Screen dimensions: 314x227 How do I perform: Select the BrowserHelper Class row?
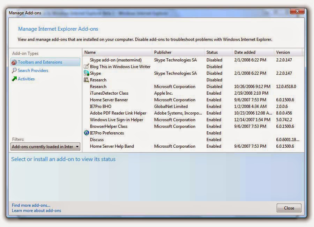coord(192,126)
